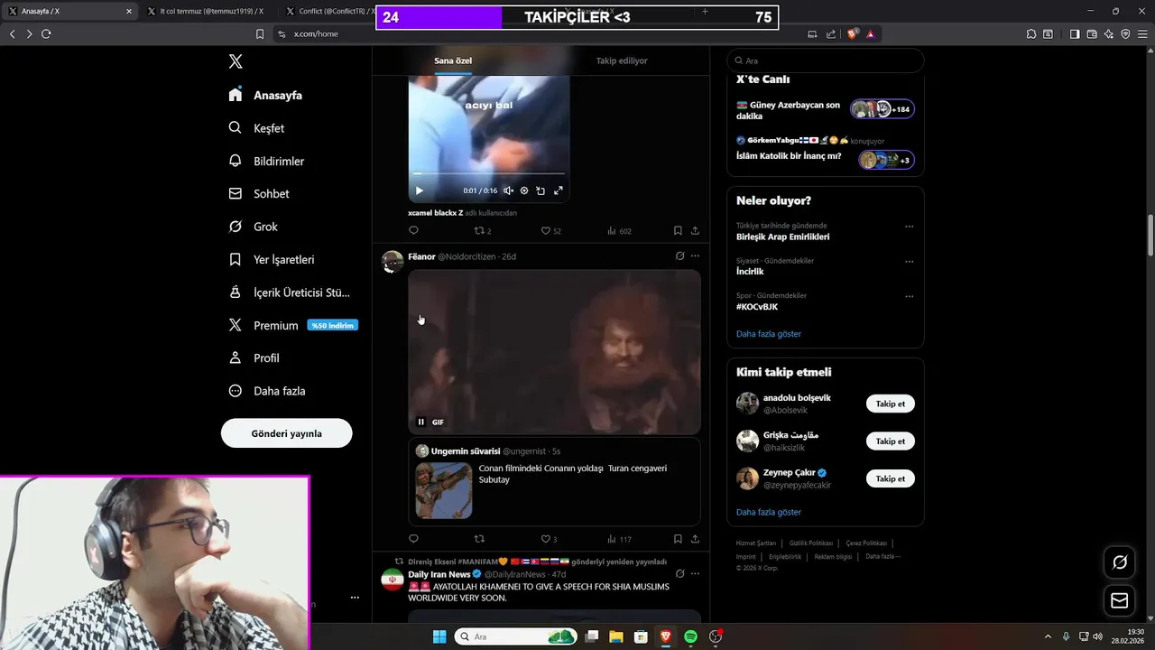The image size is (1155, 650).
Task: Open Brave wallet icon in toolbar
Action: [1092, 33]
